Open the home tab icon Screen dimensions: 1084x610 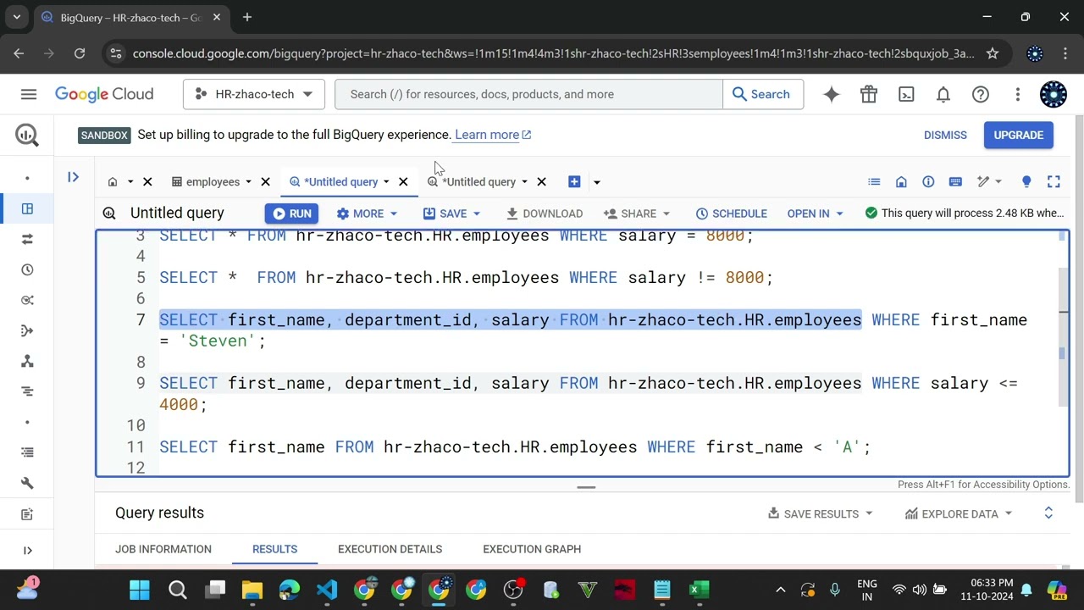[x=113, y=181]
